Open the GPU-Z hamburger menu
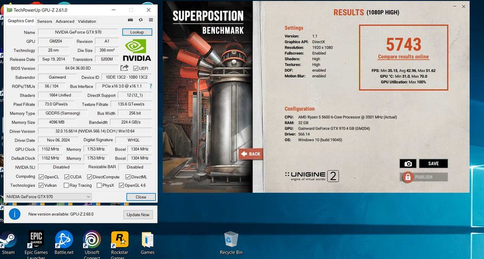 [151, 20]
